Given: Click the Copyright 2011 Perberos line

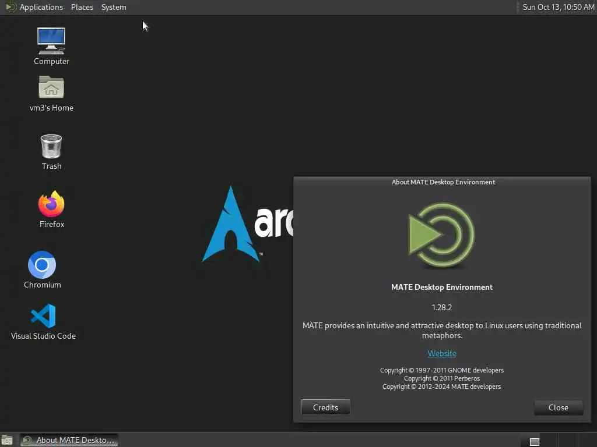Looking at the screenshot, I should 442,378.
